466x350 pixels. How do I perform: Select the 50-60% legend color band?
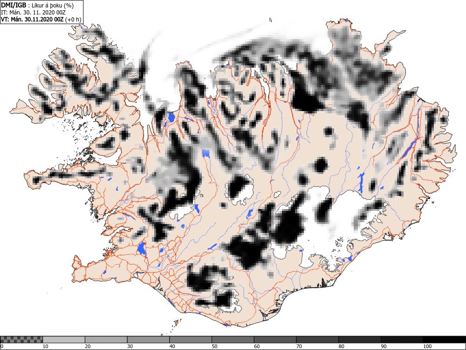[233, 340]
